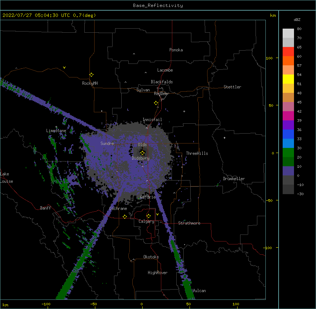Click the white asterisk above Limestone label

56,127
